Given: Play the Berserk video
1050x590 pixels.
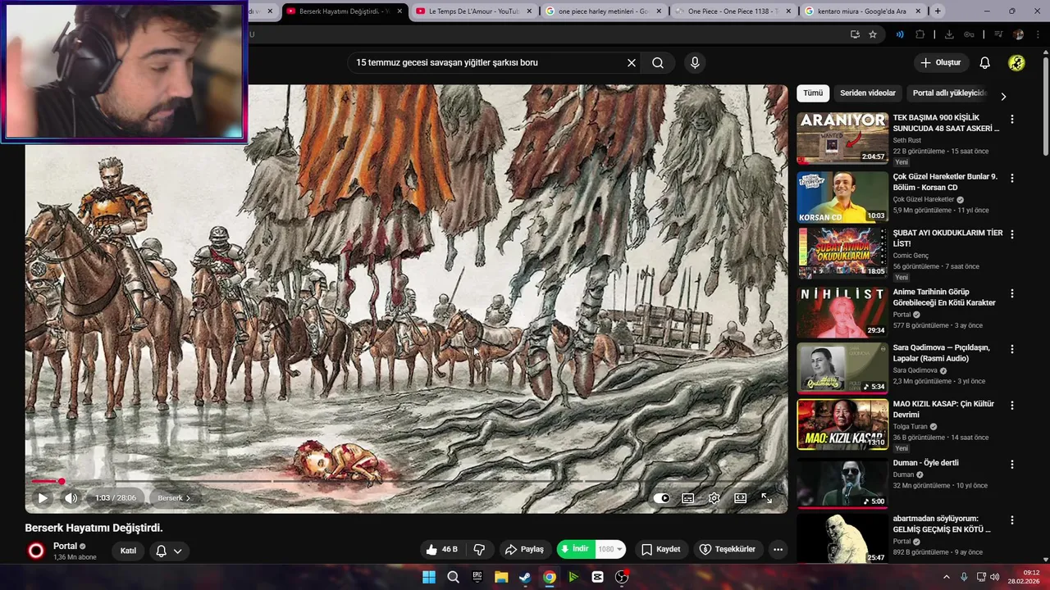Looking at the screenshot, I should [43, 498].
